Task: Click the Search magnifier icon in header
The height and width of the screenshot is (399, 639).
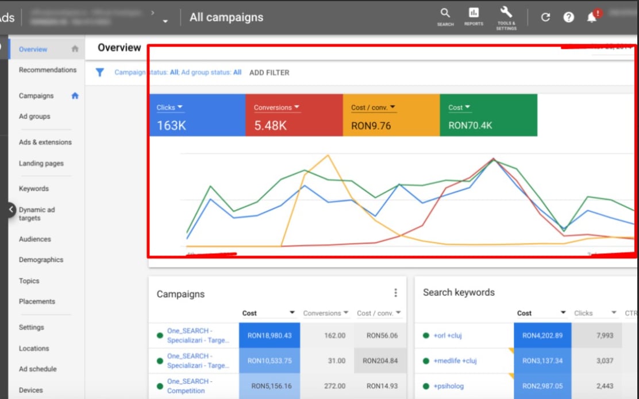Action: 445,13
